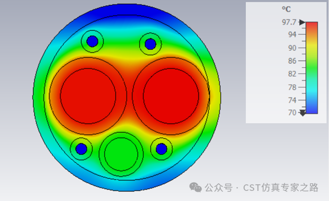Click the 86 legend tick label
The width and height of the screenshot is (329, 201).
[292, 61]
